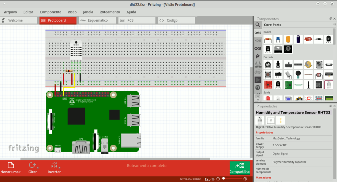Open the Girar dropdown arrow
The width and height of the screenshot is (337, 182).
(x=38, y=168)
